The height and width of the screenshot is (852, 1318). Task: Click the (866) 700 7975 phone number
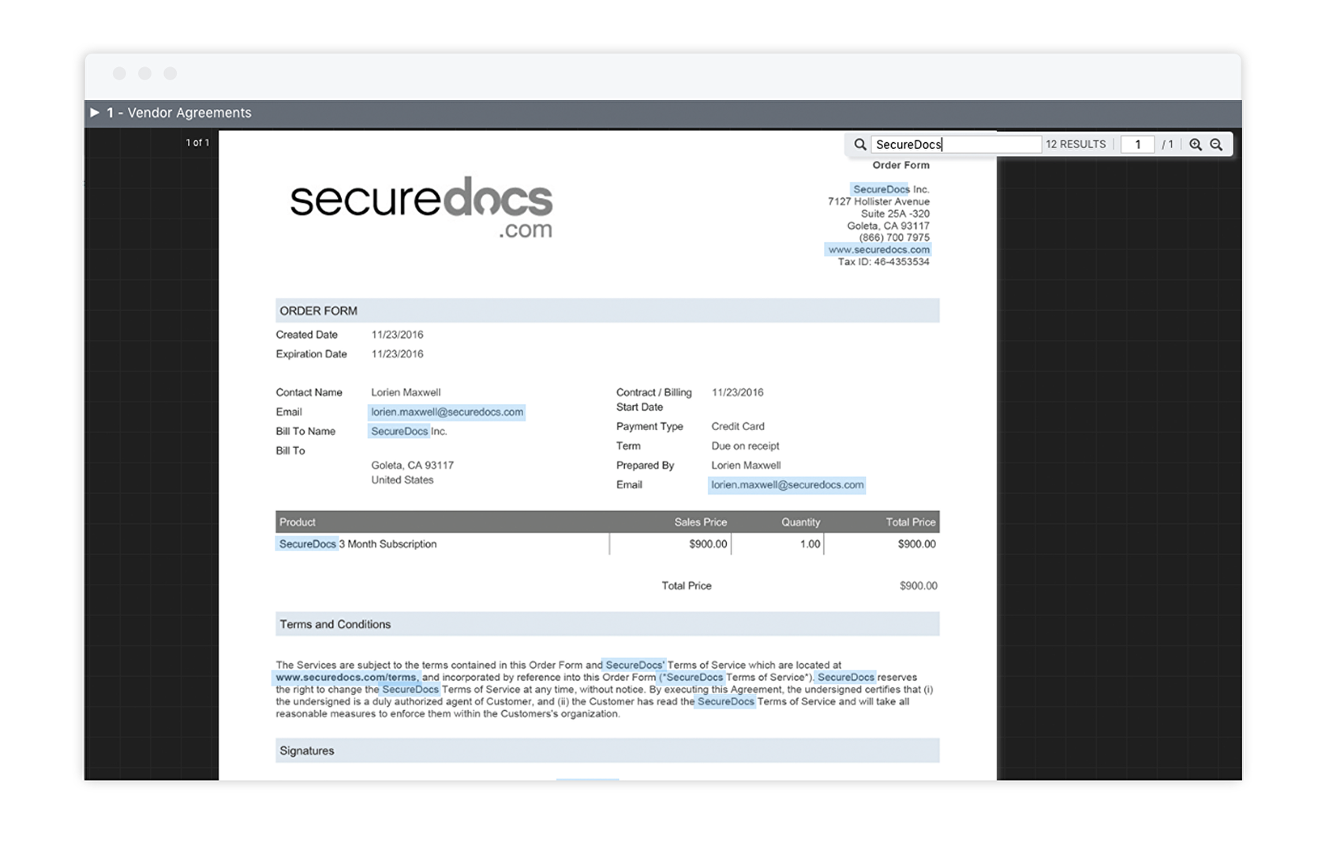894,237
